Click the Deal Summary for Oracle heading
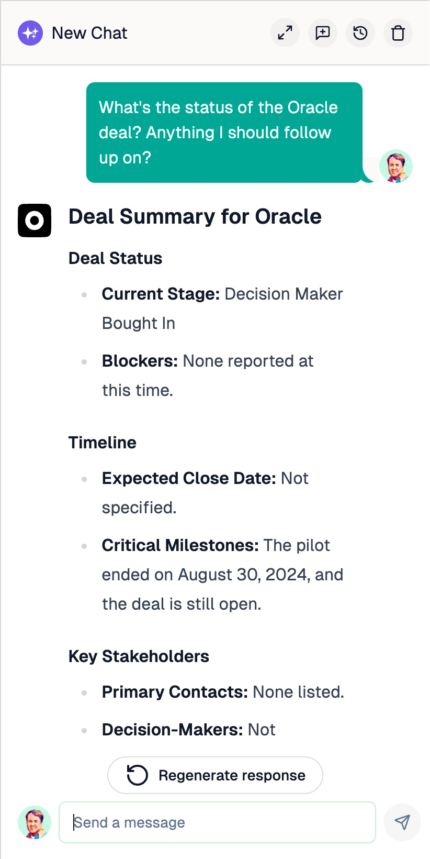 pos(195,216)
